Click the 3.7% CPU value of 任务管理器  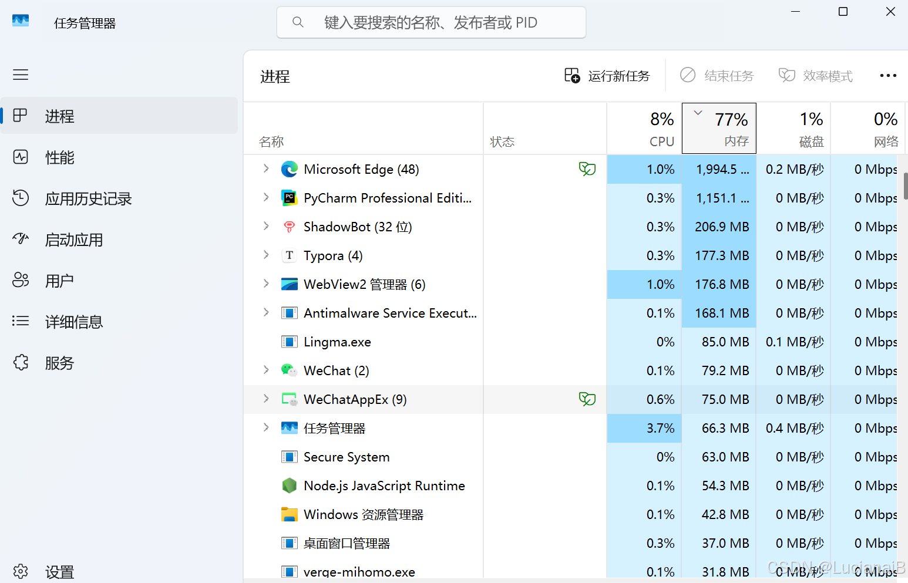(660, 428)
